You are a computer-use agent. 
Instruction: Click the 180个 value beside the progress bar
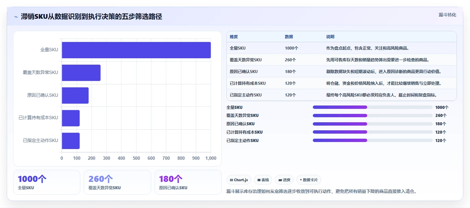441,124
